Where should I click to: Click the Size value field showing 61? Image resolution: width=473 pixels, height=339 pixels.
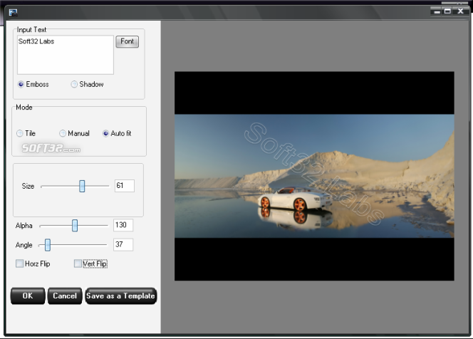tap(124, 186)
